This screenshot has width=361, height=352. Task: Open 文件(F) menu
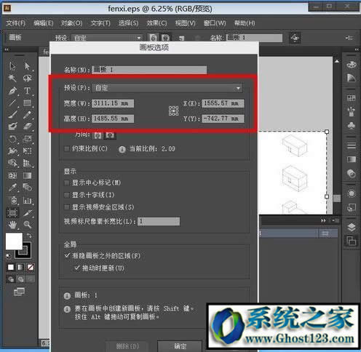(15, 23)
